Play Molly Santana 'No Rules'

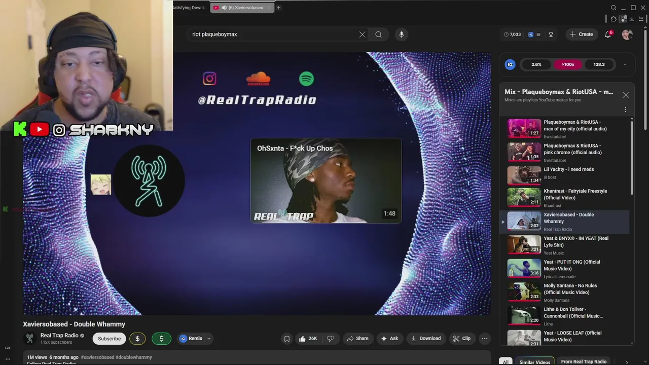click(568, 293)
